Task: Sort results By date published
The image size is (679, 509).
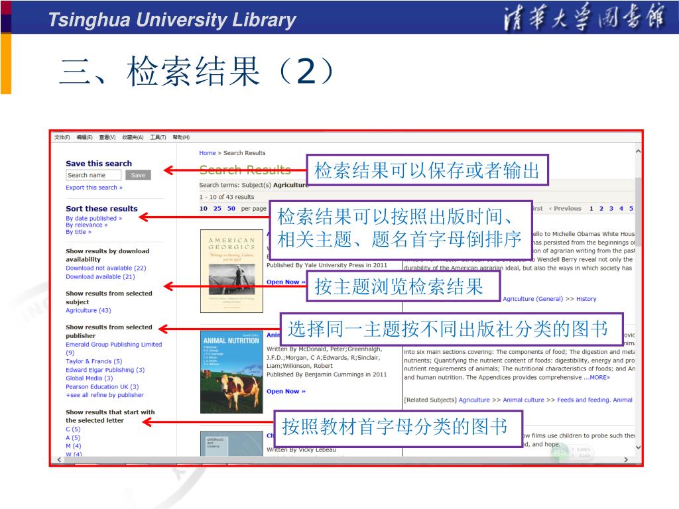Action: click(x=93, y=218)
